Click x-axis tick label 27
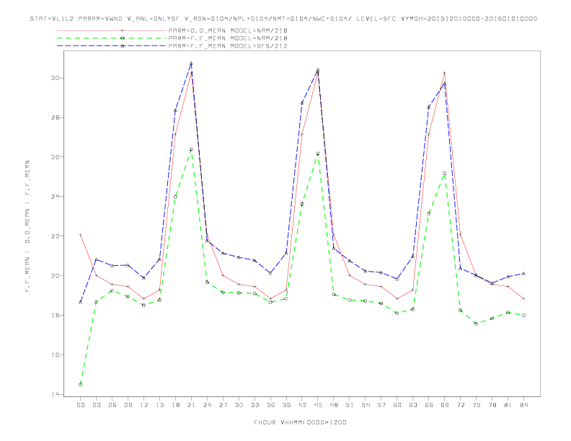571x441 pixels. tap(223, 405)
